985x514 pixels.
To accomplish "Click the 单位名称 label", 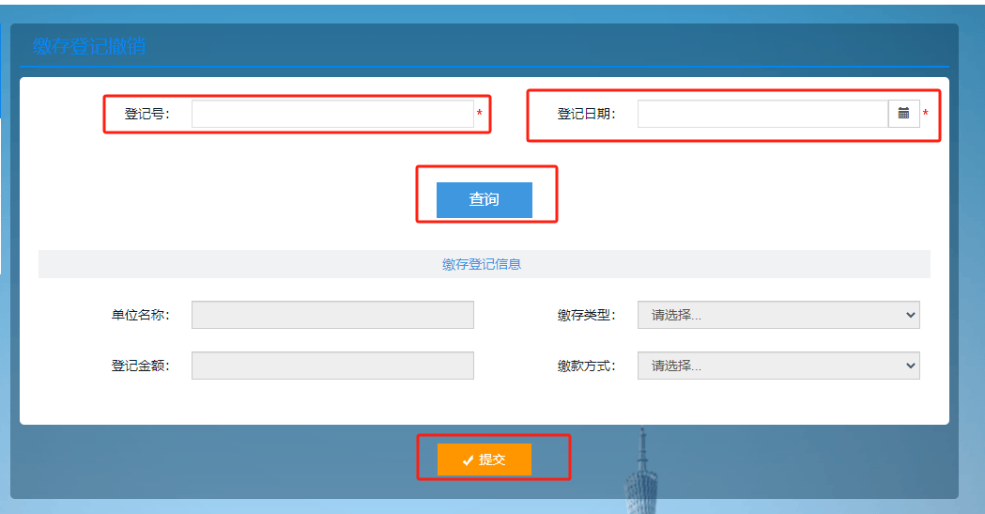I will click(140, 315).
